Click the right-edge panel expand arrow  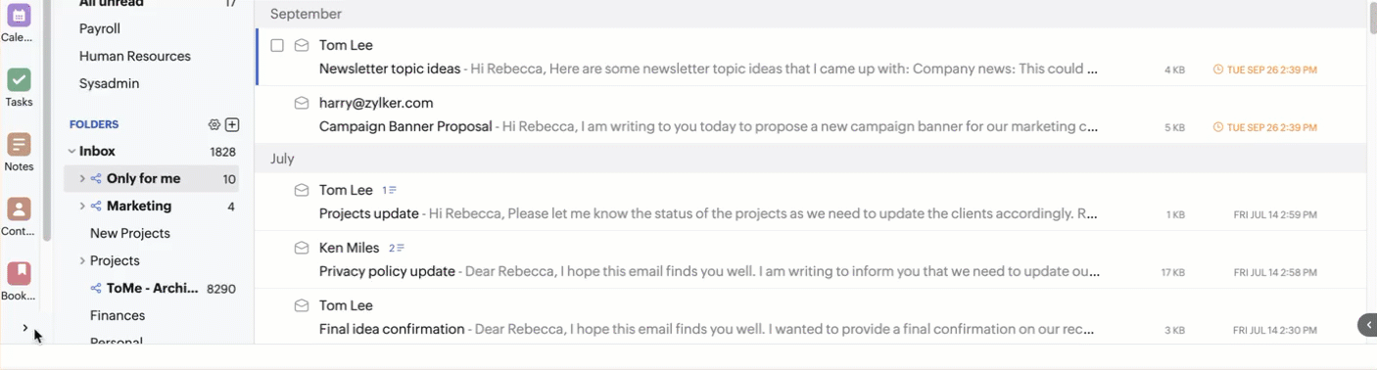point(1367,325)
